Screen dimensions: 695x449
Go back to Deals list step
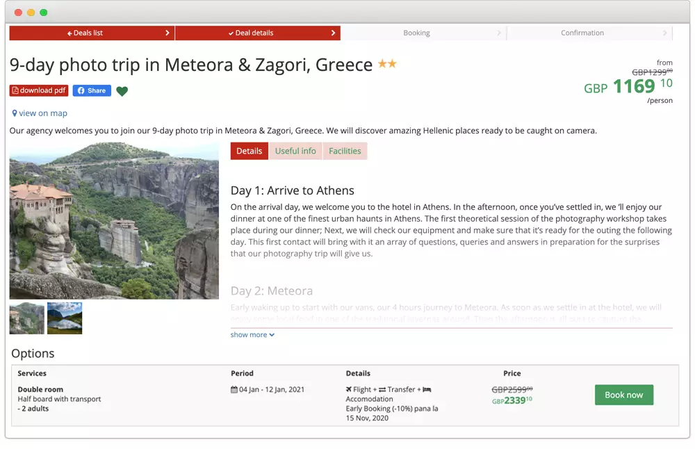pyautogui.click(x=91, y=33)
